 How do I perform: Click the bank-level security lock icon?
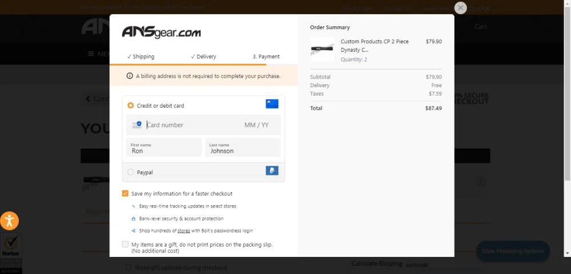click(133, 219)
